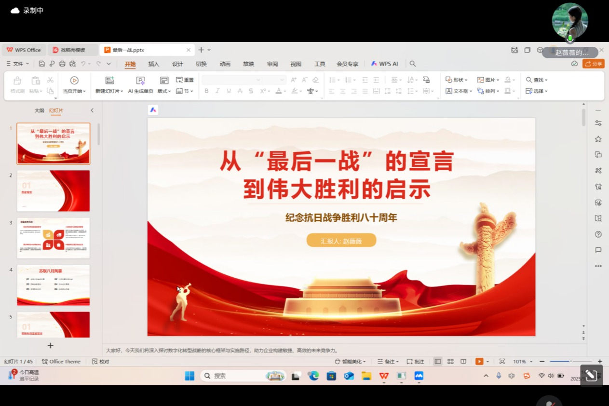This screenshot has width=609, height=406.
Task: Click the slide sorter view icon in status bar
Action: (x=450, y=362)
